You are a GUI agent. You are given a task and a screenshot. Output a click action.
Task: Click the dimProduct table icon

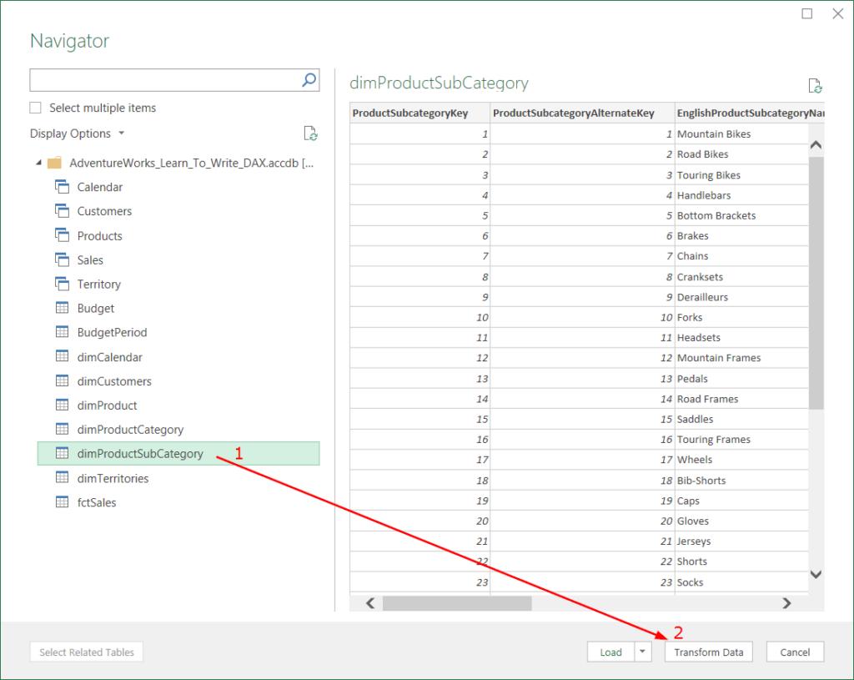coord(62,405)
